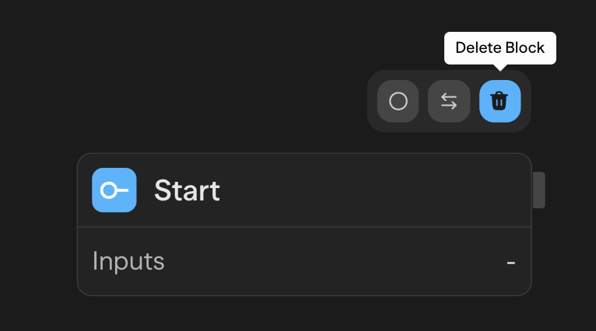Click the output handle on Start block's right edge
Screen dimensions: 596x331
538,190
